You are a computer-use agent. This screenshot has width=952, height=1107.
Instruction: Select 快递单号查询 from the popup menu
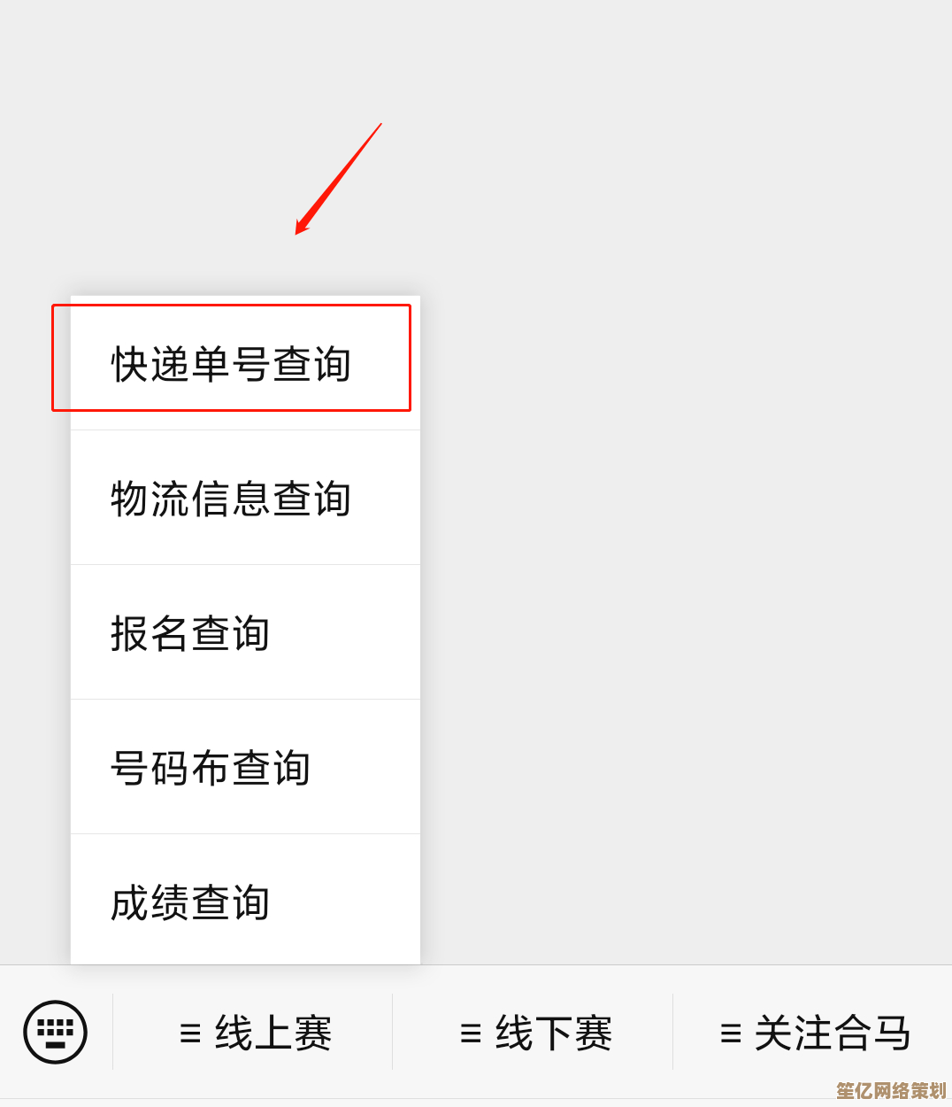(x=245, y=363)
